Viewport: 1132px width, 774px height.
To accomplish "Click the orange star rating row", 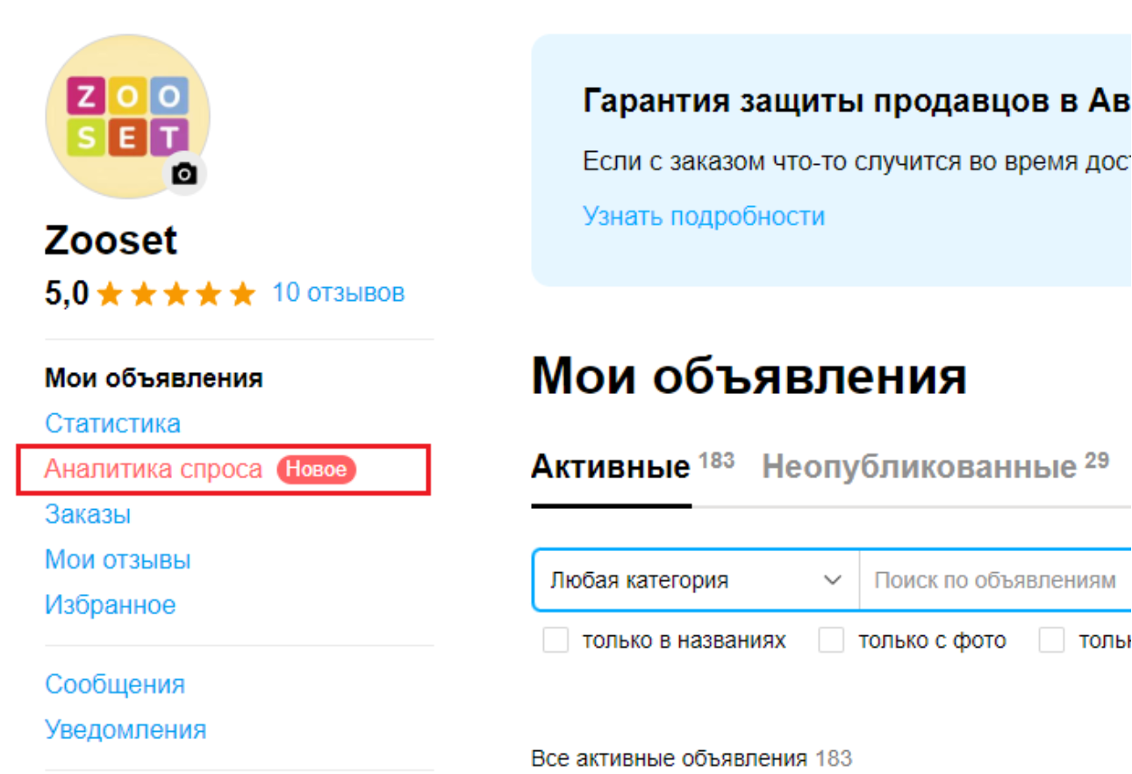I will click(176, 294).
